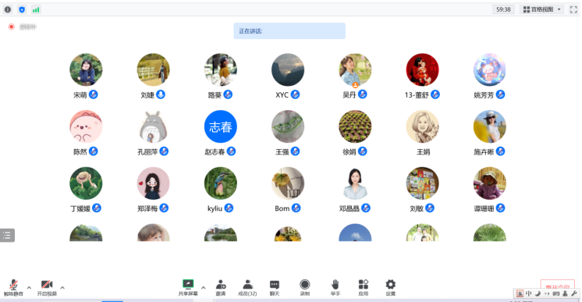The image size is (582, 302).
Task: Select 刘婕's avatar thumbnail
Action: click(x=153, y=69)
